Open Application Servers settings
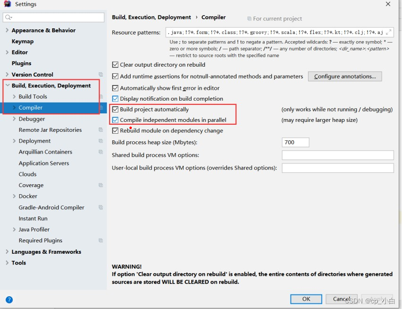 click(x=44, y=163)
